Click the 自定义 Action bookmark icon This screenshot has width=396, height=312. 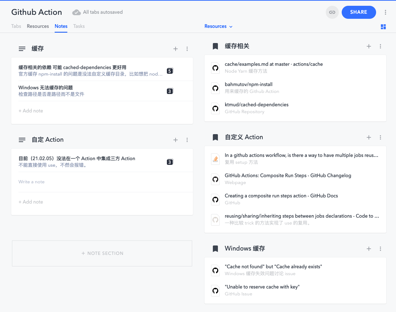(x=215, y=137)
